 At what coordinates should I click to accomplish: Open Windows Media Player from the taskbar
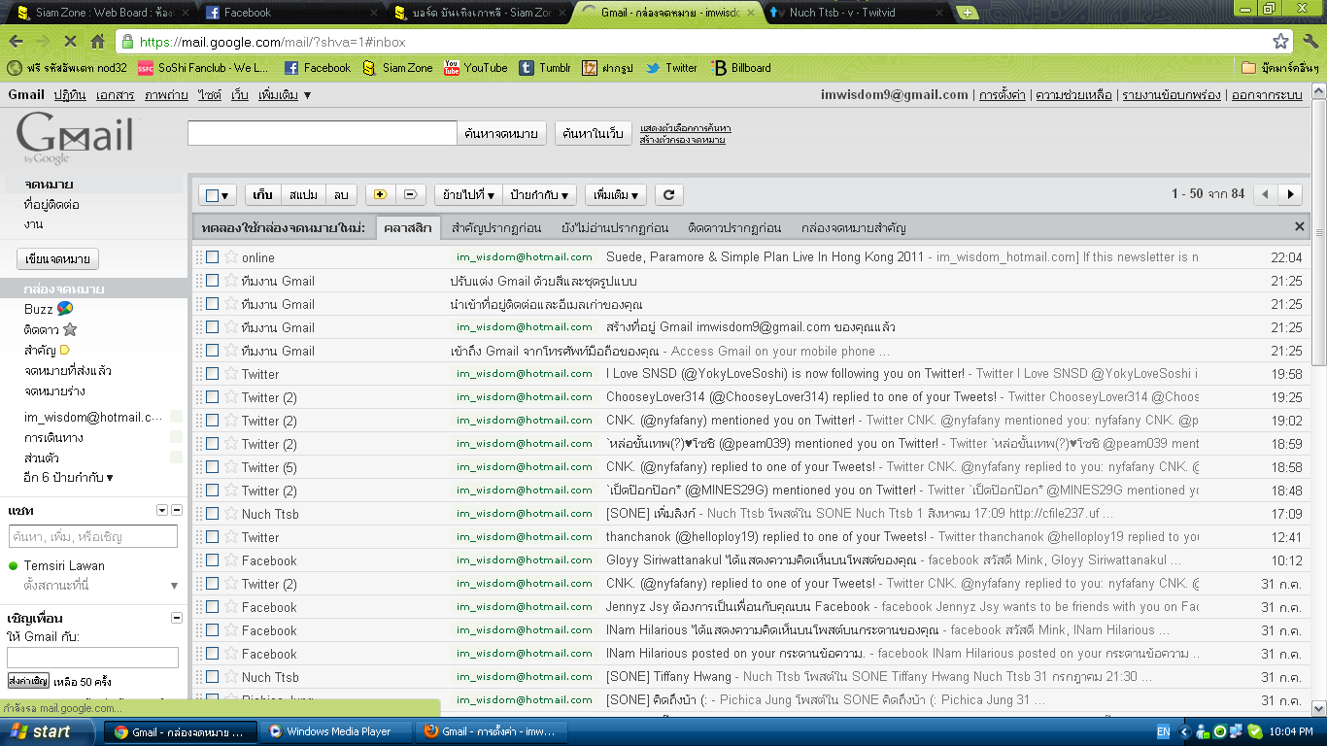pyautogui.click(x=336, y=731)
